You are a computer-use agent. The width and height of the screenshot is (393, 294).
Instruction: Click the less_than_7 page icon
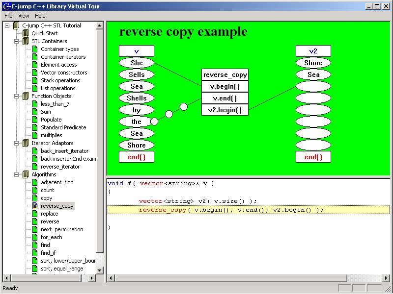[x=35, y=104]
